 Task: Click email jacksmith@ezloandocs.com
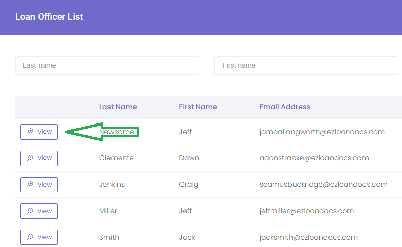tap(308, 237)
